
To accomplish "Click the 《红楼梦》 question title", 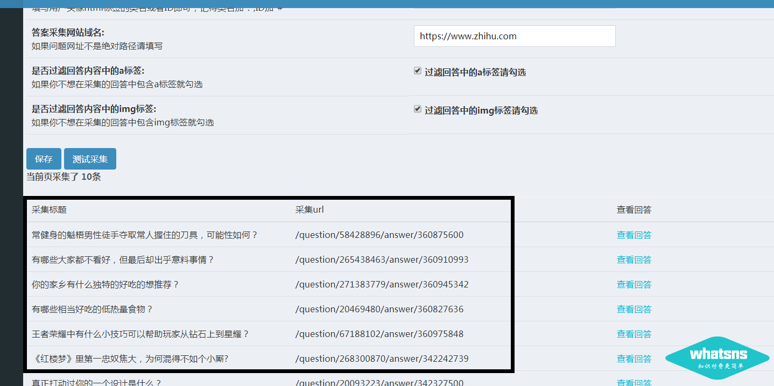I will (130, 359).
